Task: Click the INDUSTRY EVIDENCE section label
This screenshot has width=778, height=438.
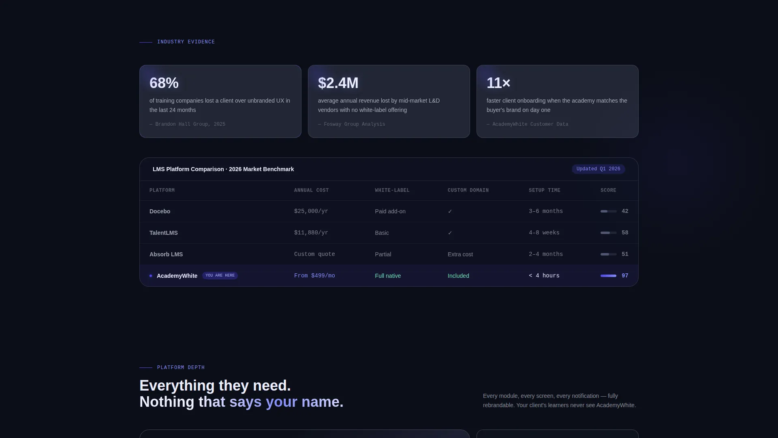Action: [x=186, y=42]
